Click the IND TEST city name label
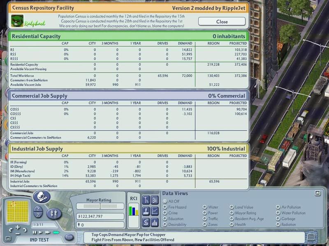The height and width of the screenshot is (246, 329). pyautogui.click(x=39, y=240)
